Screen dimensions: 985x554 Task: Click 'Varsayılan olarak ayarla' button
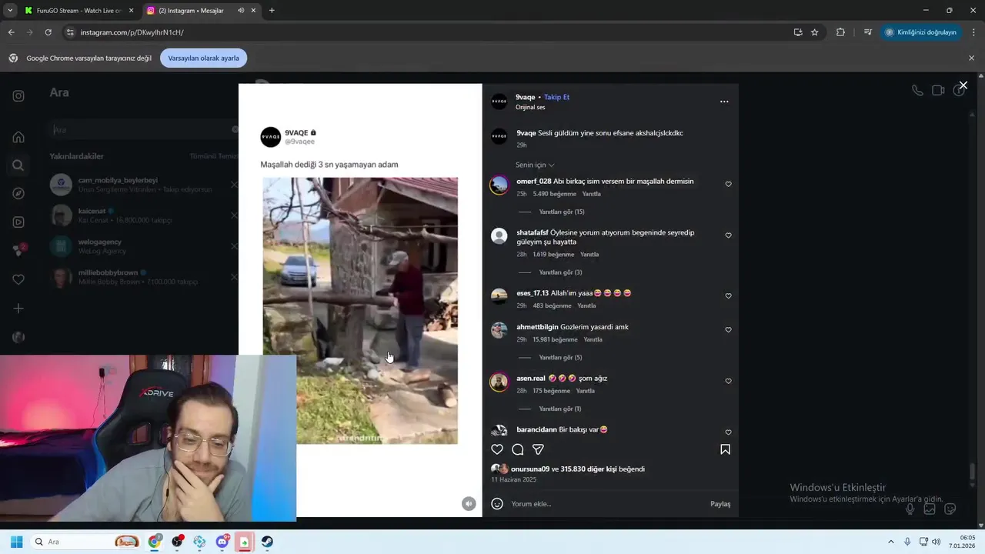204,58
